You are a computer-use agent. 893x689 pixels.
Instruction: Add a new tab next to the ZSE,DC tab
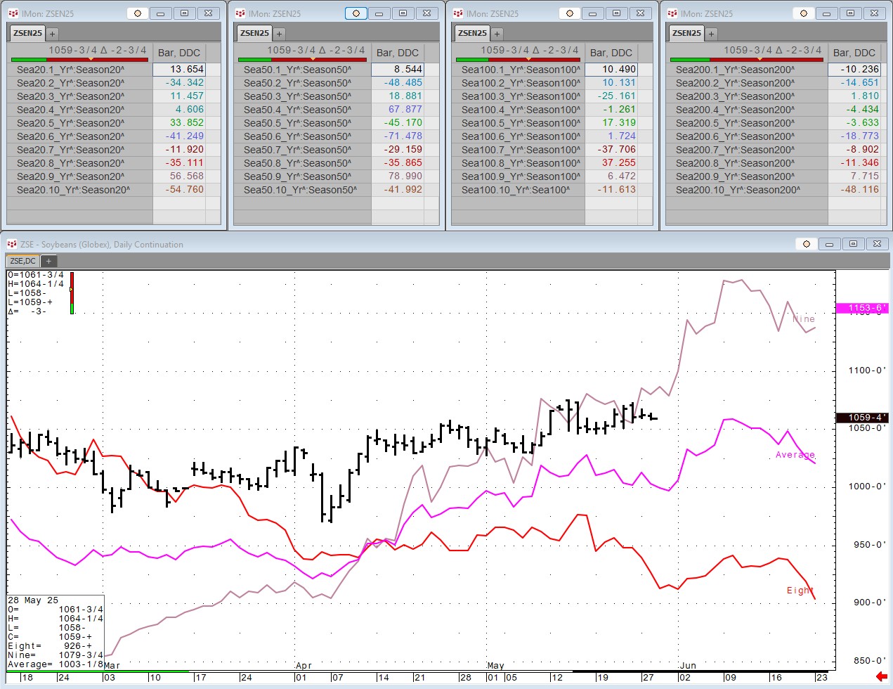coord(48,261)
